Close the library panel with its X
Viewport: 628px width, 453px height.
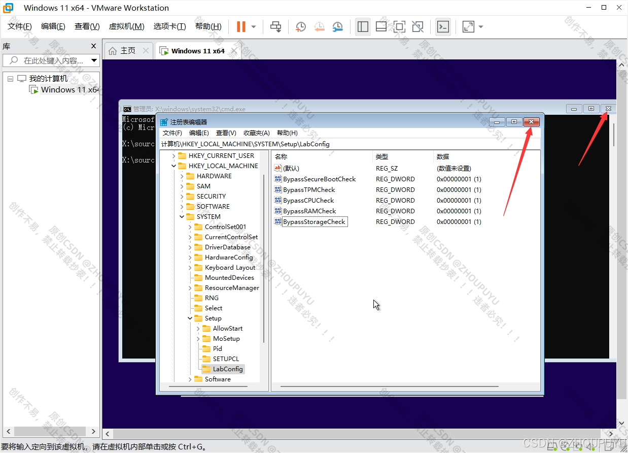(x=93, y=46)
